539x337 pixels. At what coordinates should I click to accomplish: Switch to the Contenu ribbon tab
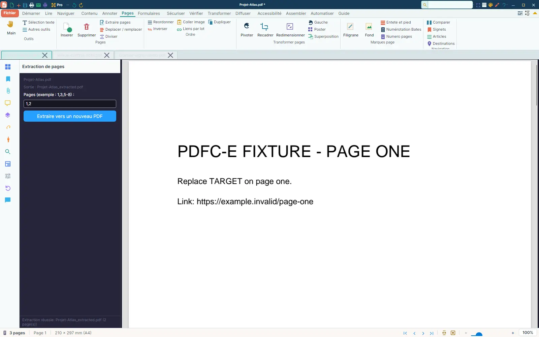pyautogui.click(x=89, y=13)
